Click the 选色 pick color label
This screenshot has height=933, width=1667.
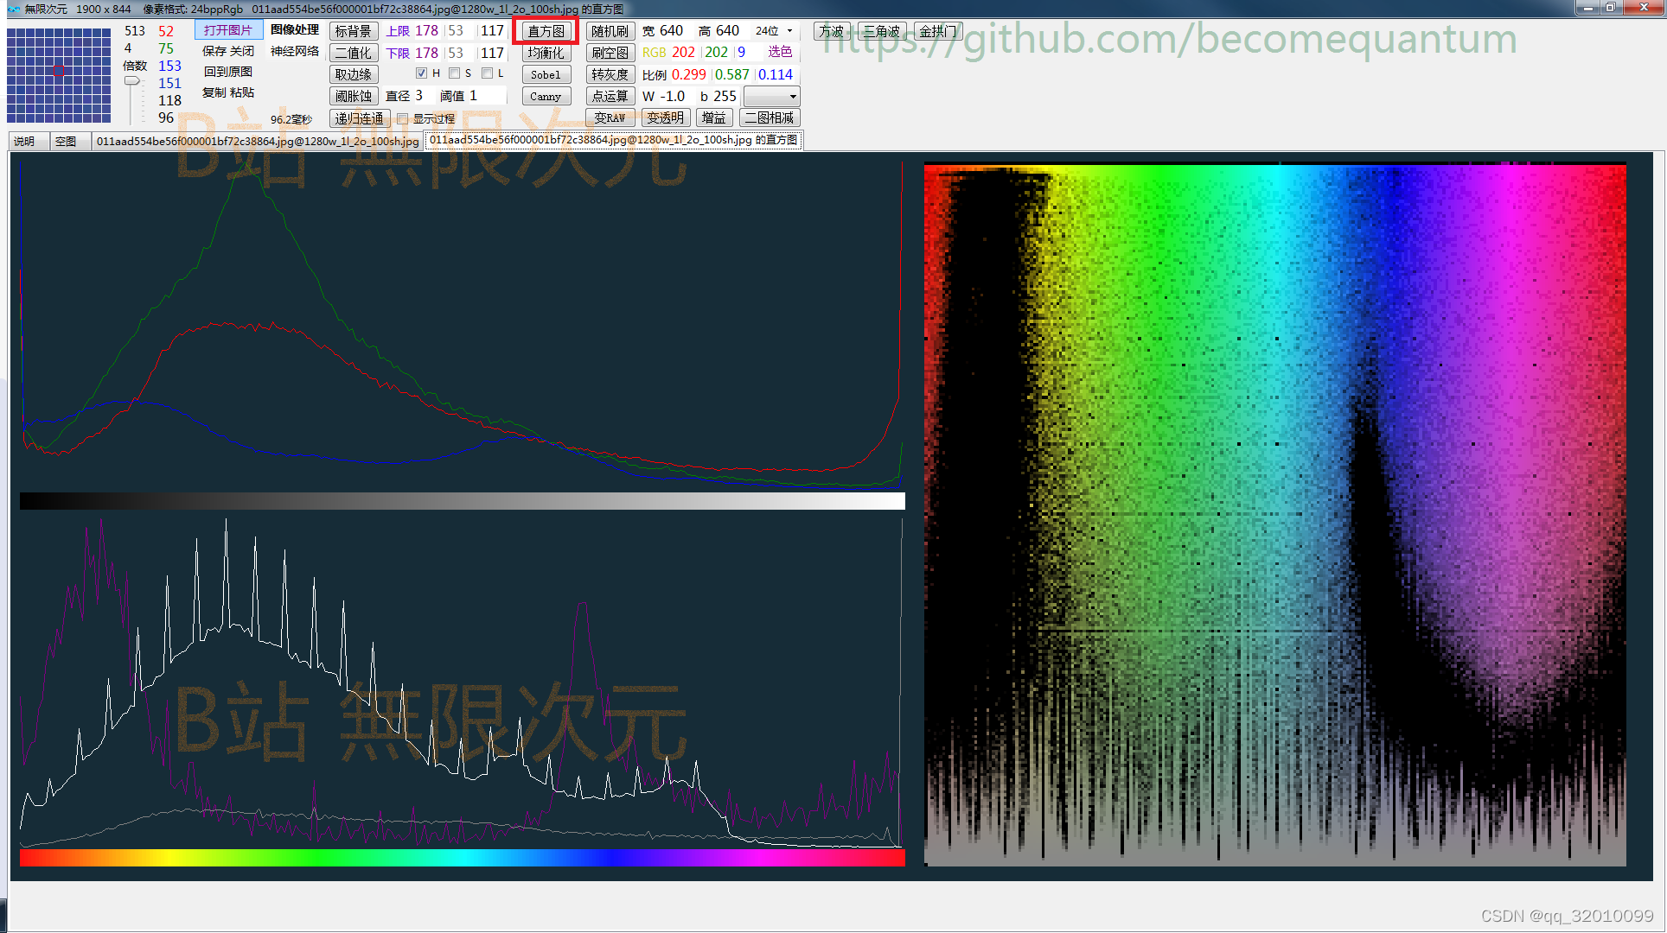(780, 52)
